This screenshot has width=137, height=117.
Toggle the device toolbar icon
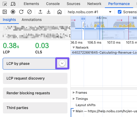tap(13, 4)
